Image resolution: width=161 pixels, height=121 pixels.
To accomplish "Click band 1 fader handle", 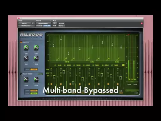I will click(x=54, y=77).
